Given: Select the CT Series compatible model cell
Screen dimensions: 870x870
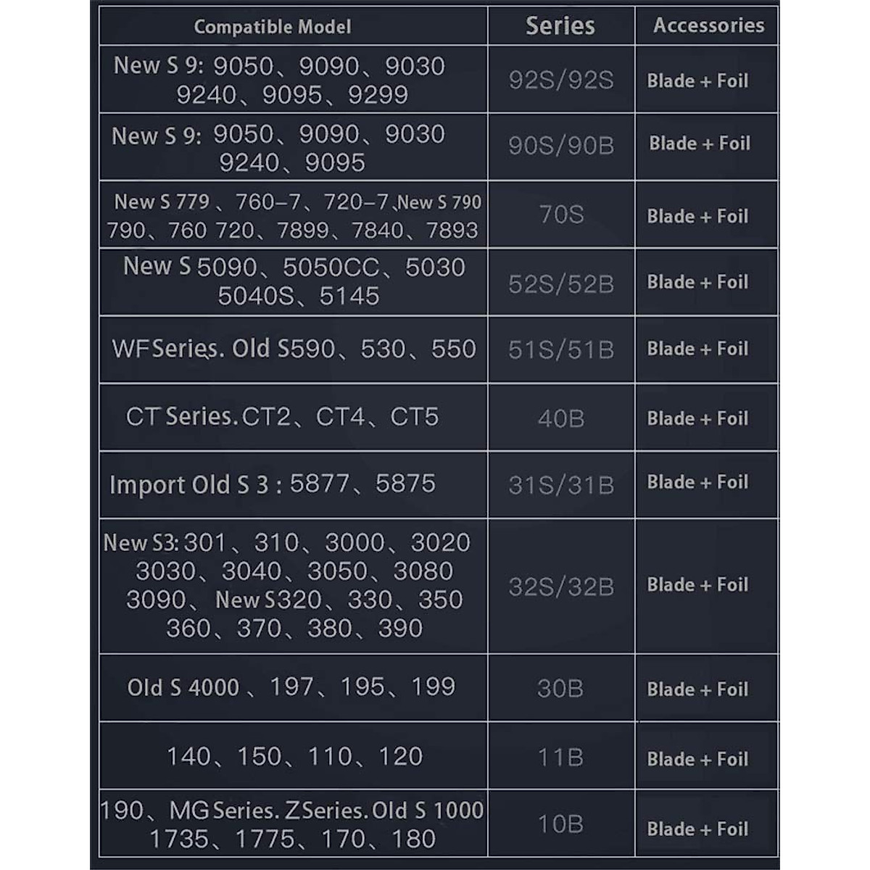Looking at the screenshot, I should pos(283,417).
